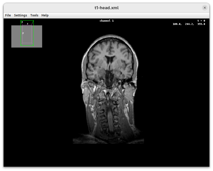Click the y axis label in overview
213x171 pixels.
coord(23,33)
